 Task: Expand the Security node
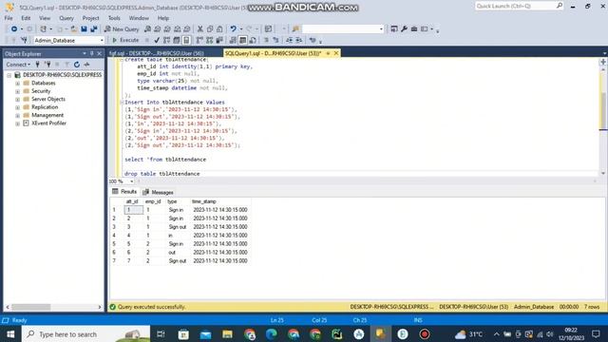click(x=17, y=91)
